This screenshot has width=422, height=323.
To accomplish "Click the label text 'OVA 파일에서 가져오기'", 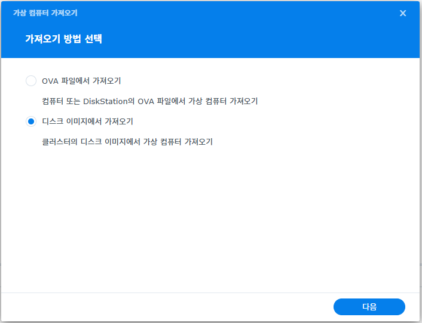I will [81, 81].
